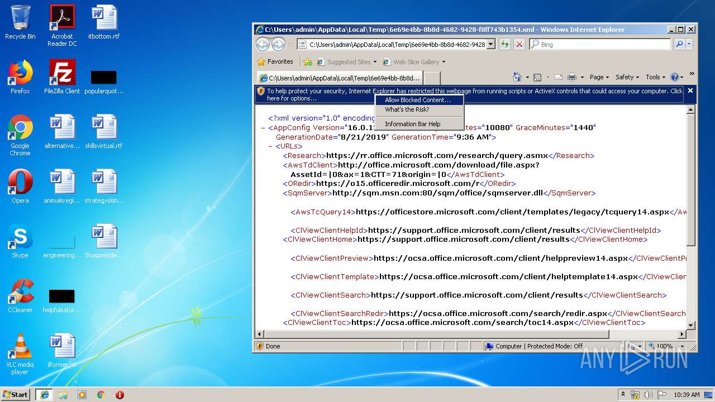Open Google Chrome desktop shortcut

(x=20, y=136)
